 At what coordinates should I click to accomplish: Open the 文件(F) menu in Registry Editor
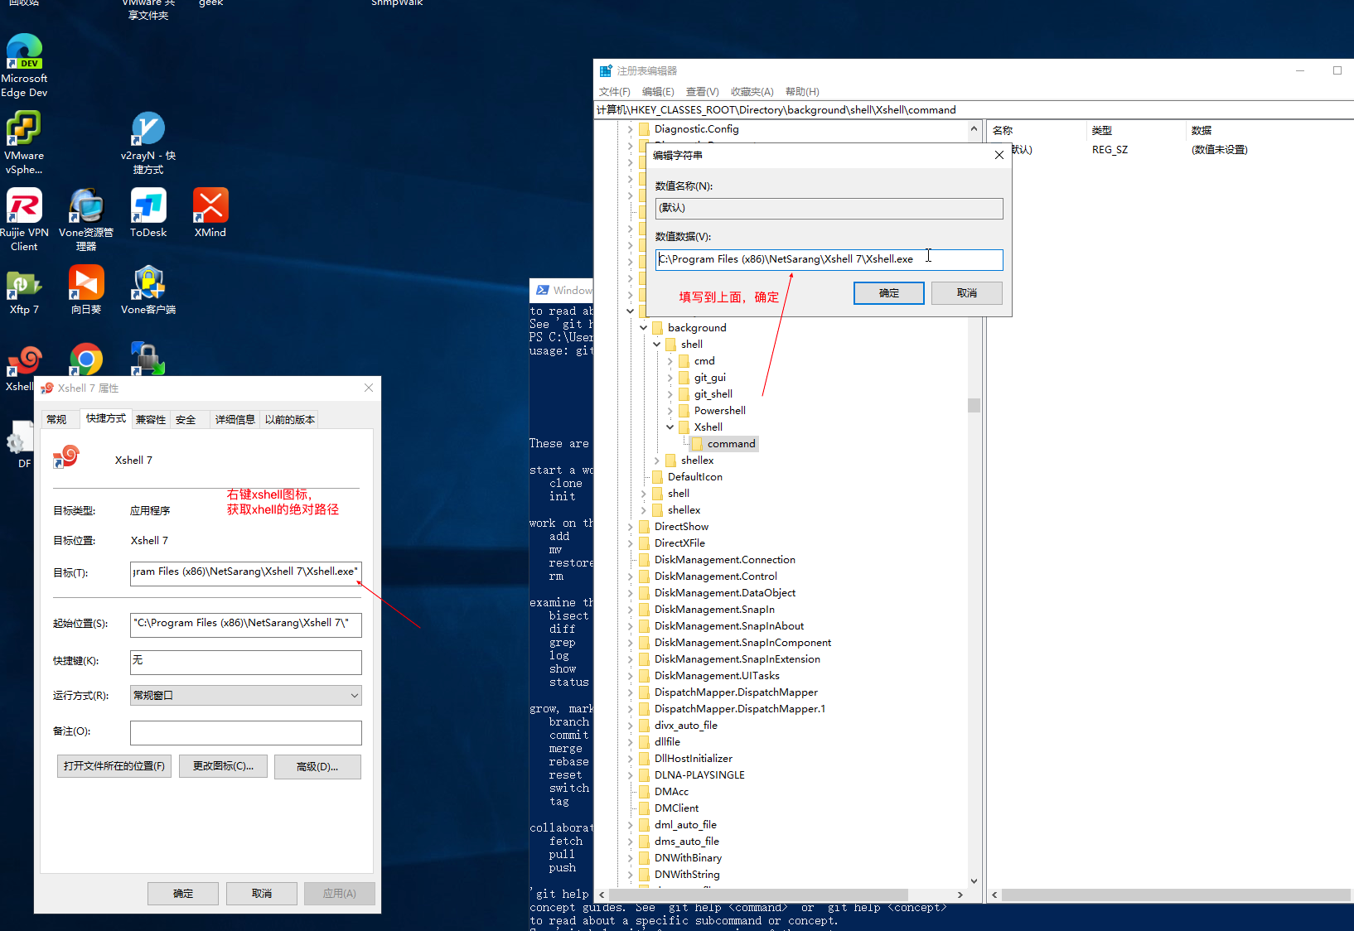tap(615, 92)
